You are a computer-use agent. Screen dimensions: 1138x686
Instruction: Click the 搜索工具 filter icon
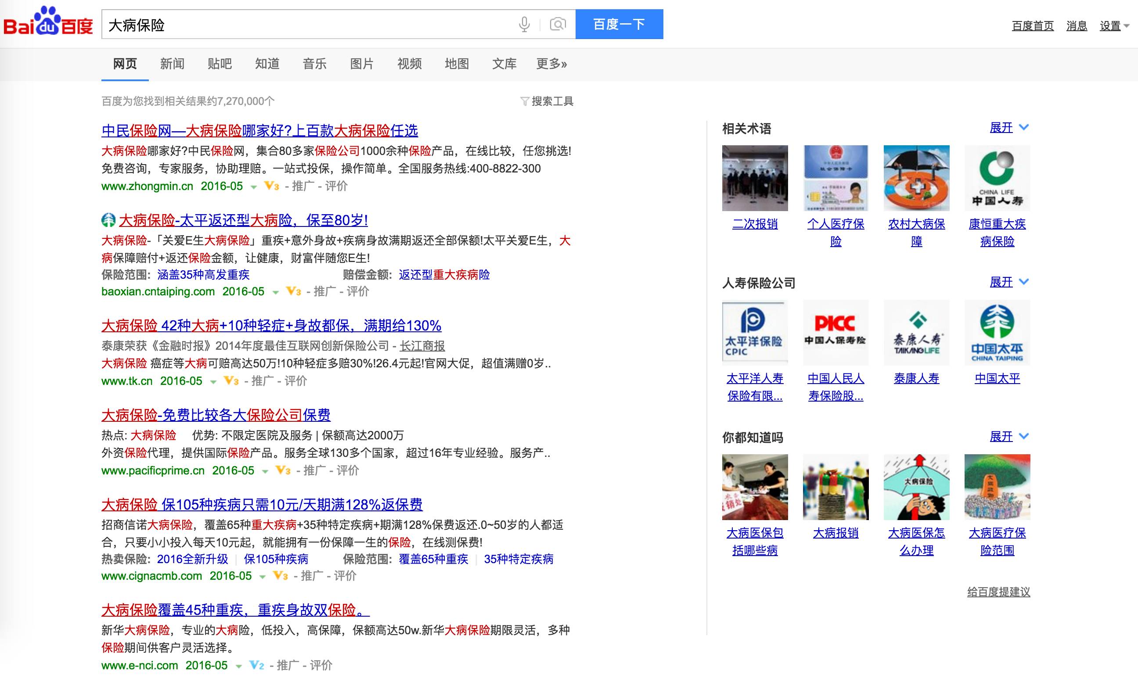[x=524, y=101]
